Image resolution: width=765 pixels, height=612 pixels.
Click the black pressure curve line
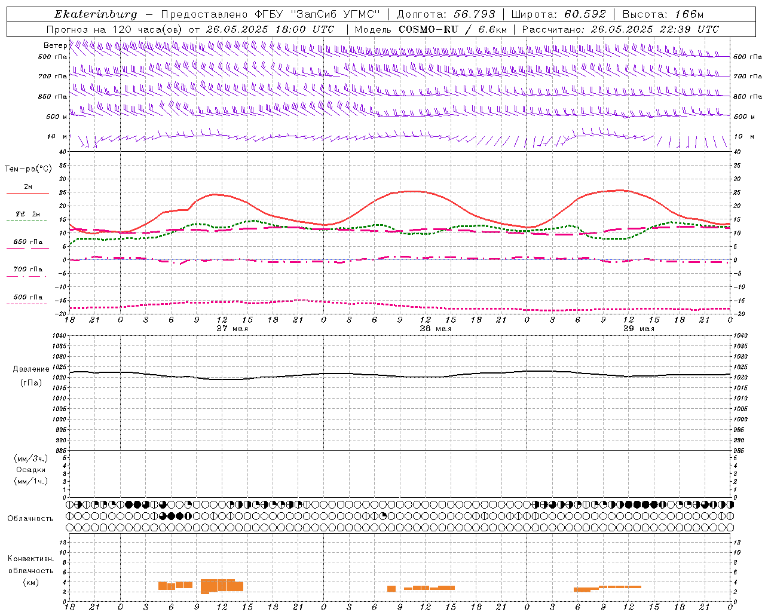click(400, 375)
